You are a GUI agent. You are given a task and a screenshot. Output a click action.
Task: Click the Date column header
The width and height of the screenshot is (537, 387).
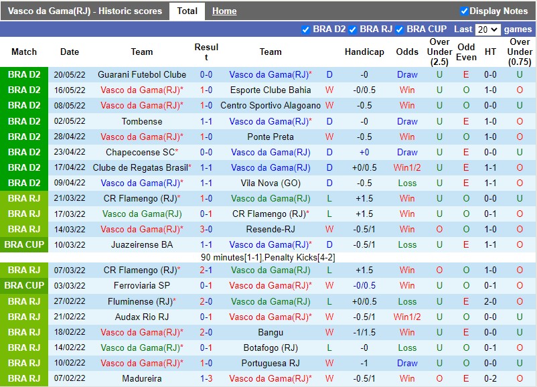click(x=70, y=52)
